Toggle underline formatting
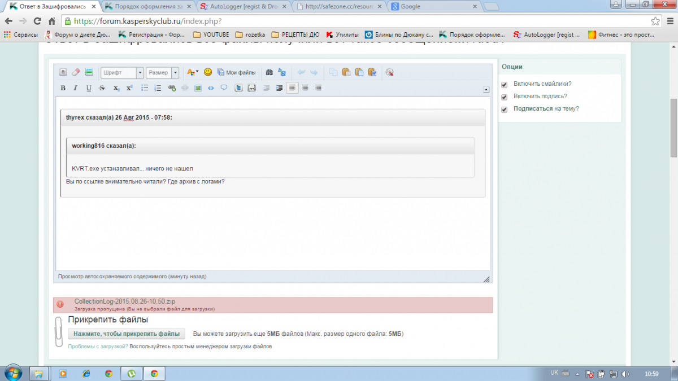The image size is (678, 381). pos(89,88)
